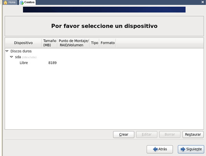Click the blue right arrow on Siguiente
The width and height of the screenshot is (206, 156).
[x=182, y=149]
